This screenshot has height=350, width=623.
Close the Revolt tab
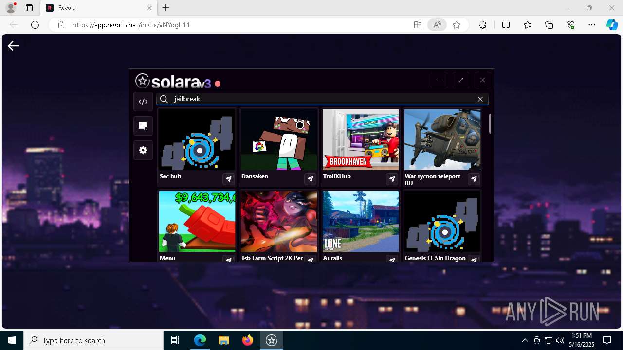[150, 8]
